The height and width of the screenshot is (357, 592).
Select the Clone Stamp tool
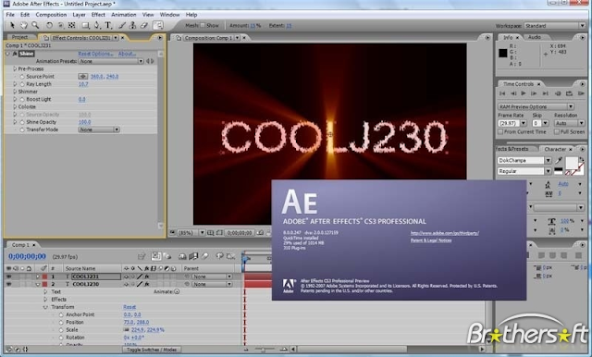[132, 25]
